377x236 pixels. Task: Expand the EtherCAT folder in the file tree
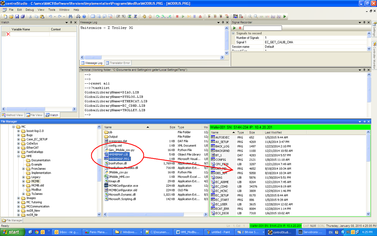pos(18,148)
